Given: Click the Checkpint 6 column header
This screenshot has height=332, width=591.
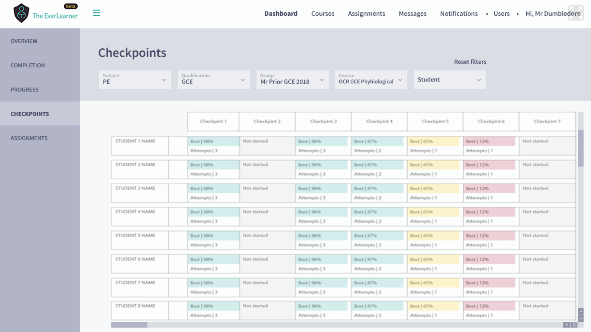Looking at the screenshot, I should 491,121.
